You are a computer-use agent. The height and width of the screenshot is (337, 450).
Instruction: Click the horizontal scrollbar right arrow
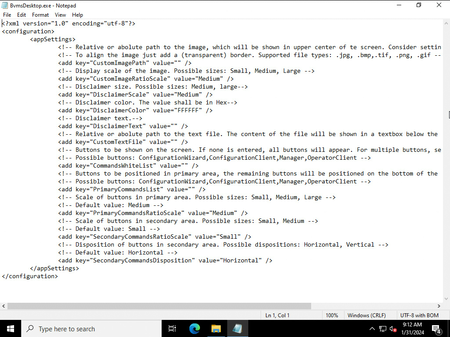click(x=439, y=306)
